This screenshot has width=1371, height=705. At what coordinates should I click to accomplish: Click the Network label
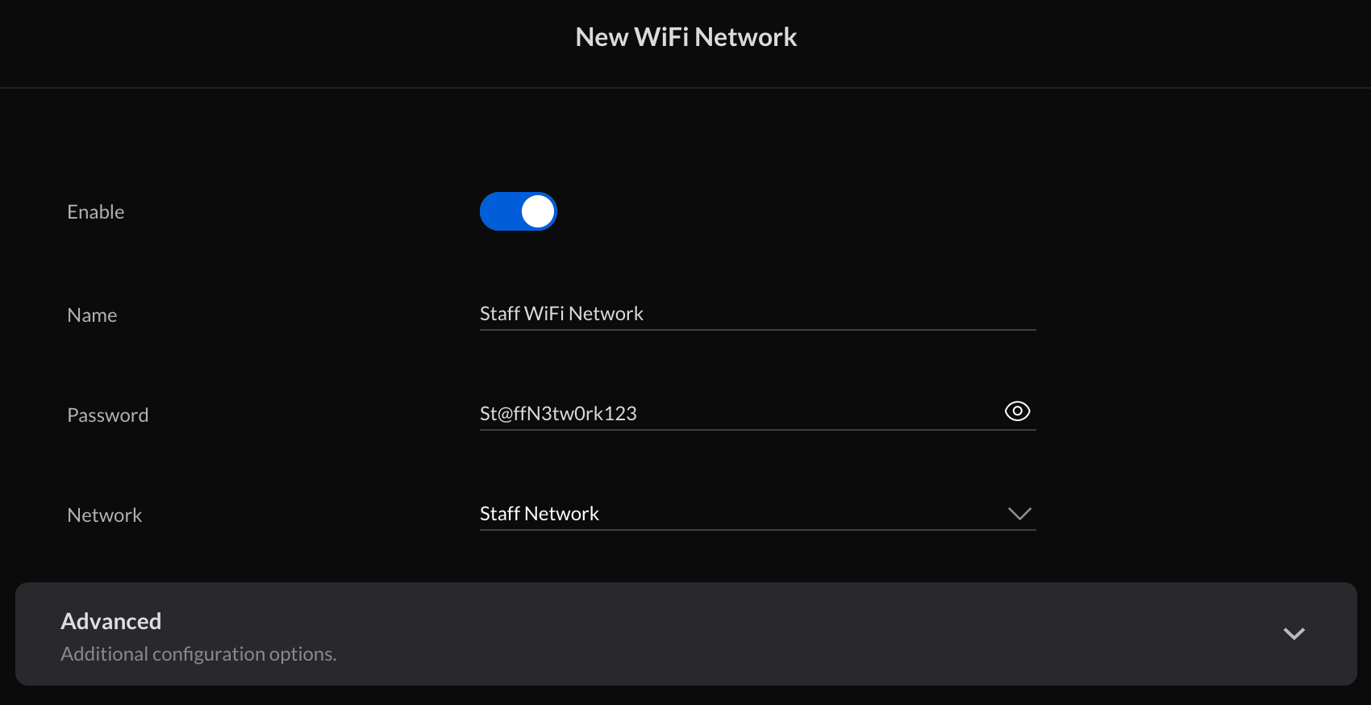105,515
